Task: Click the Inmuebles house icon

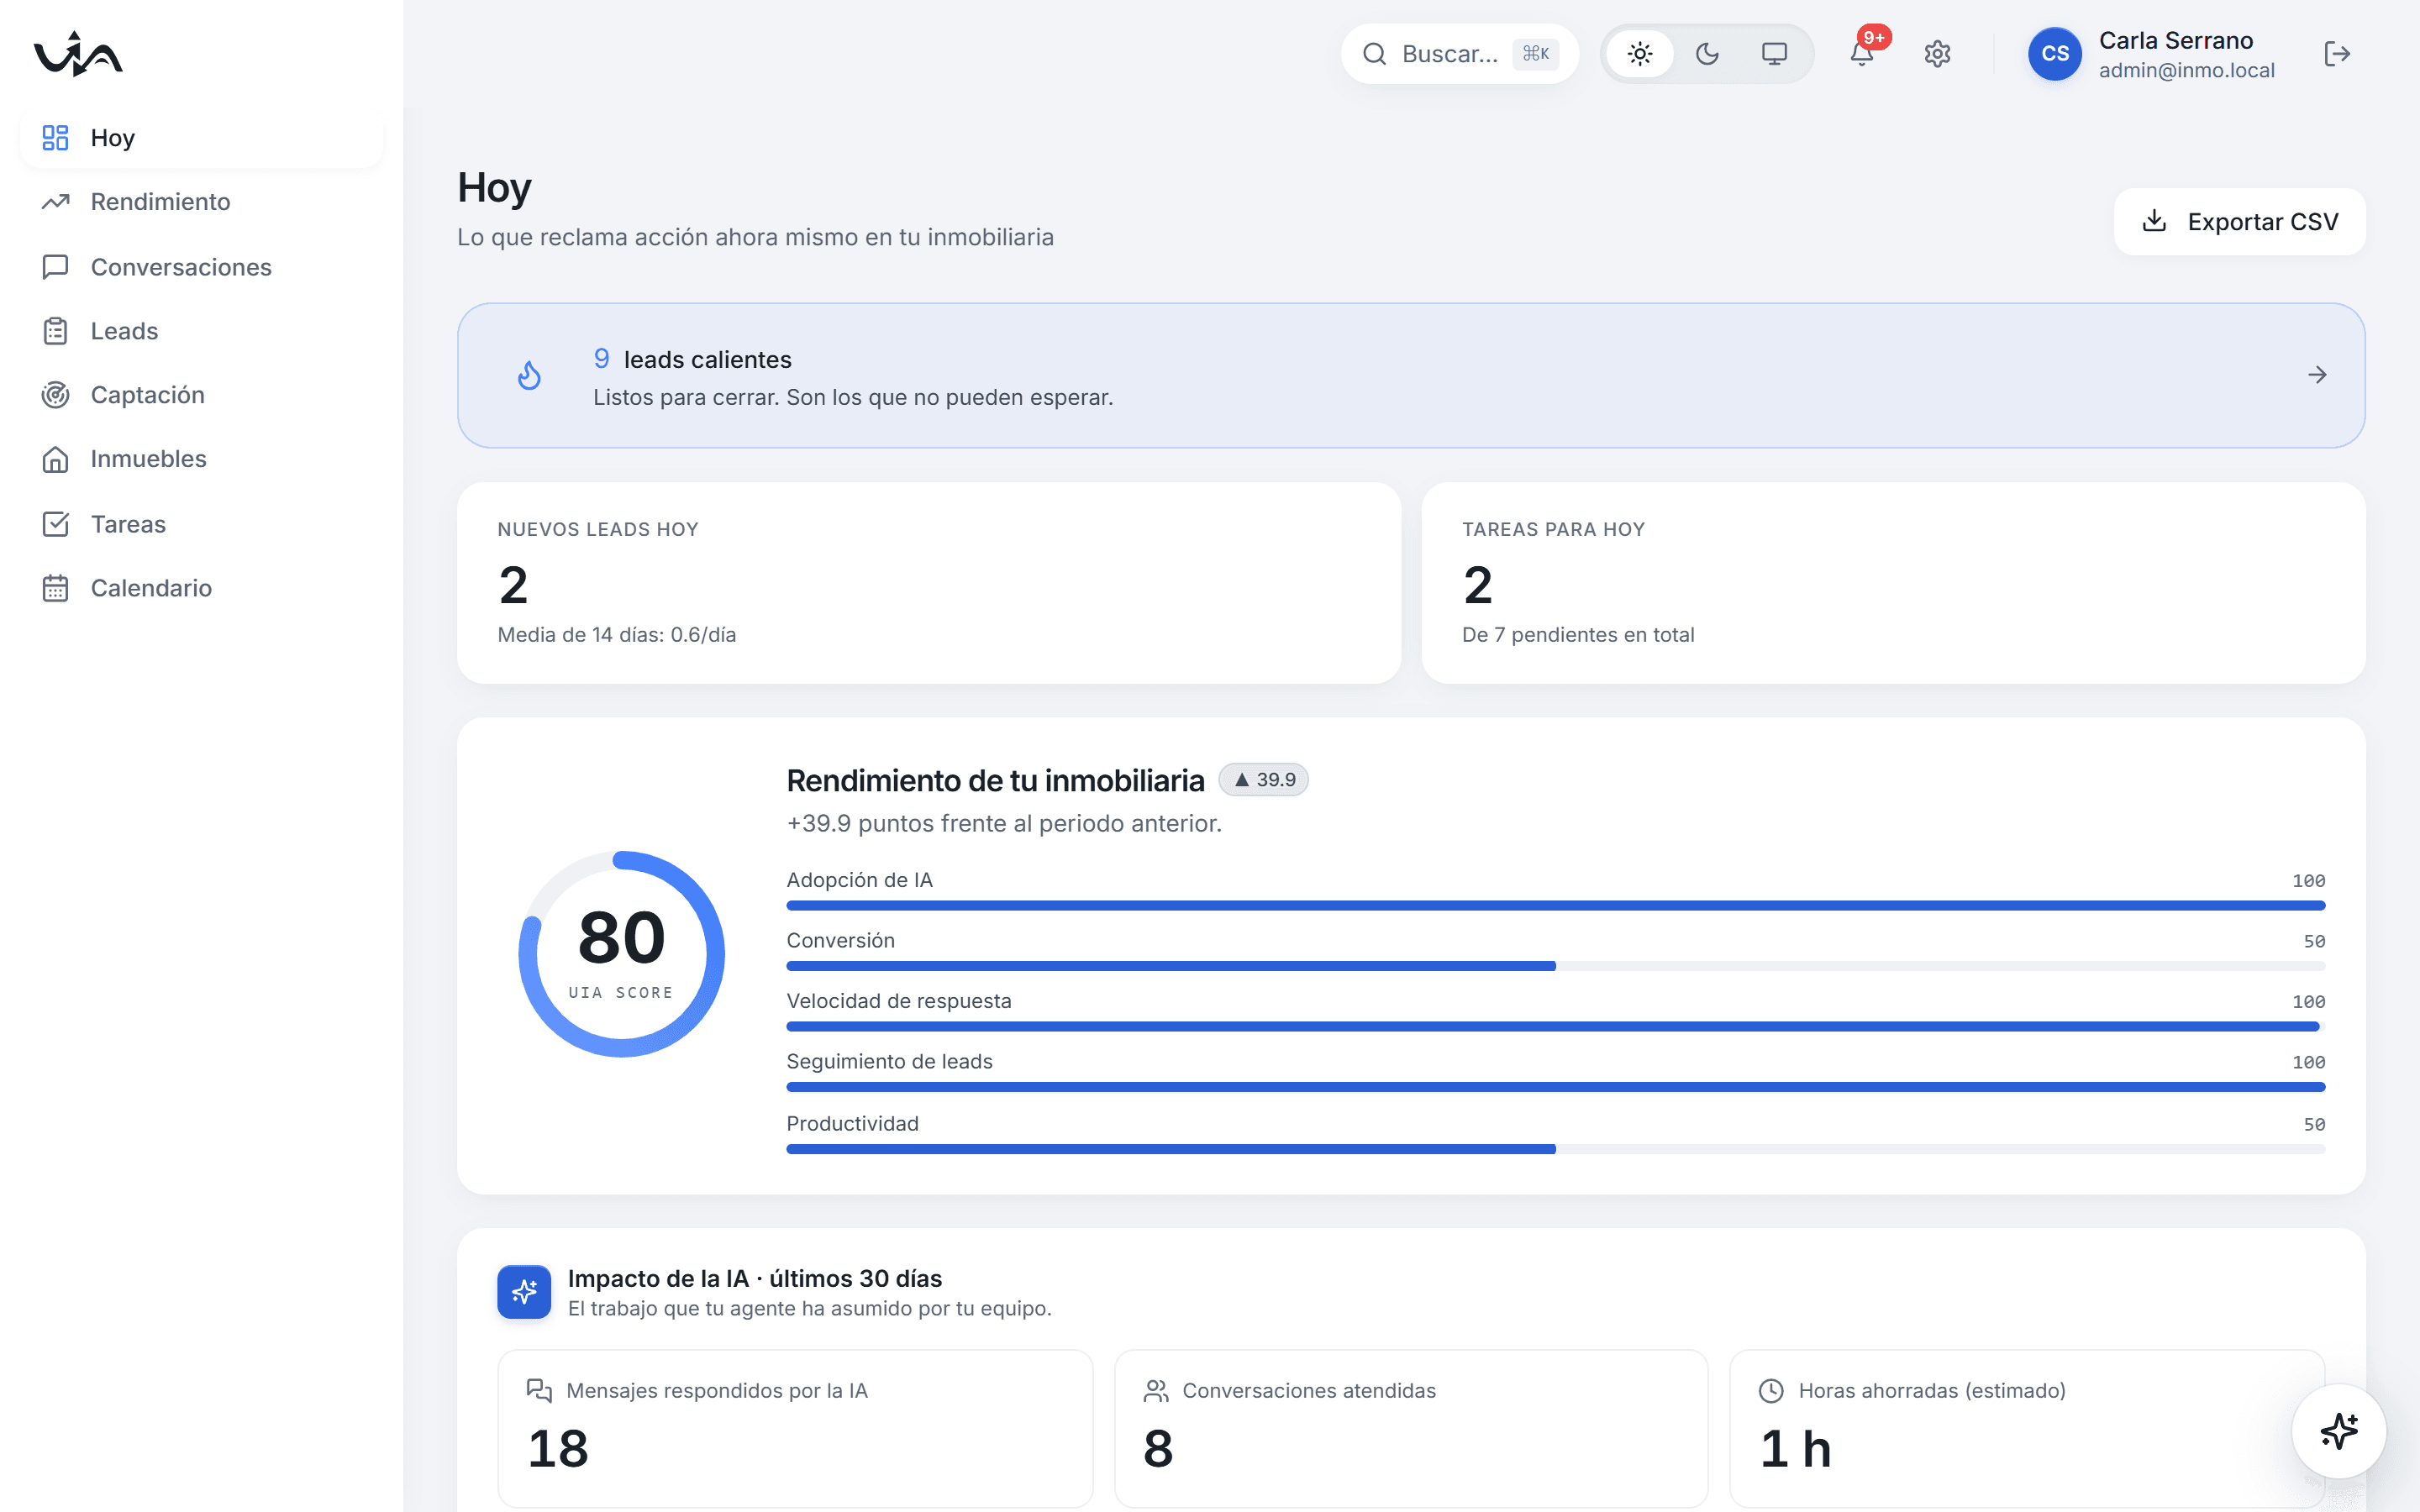Action: coord(55,459)
